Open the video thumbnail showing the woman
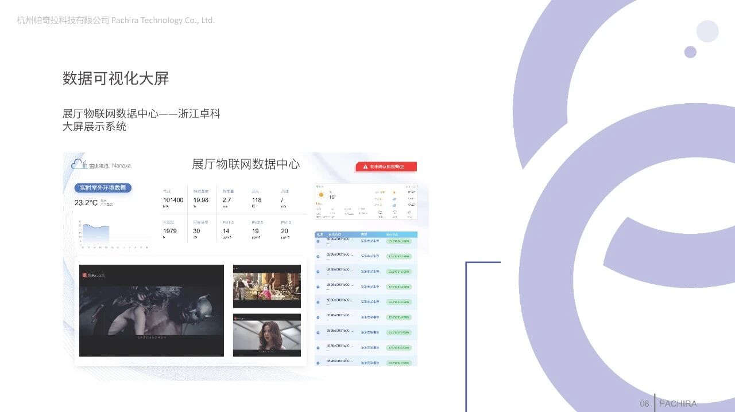The width and height of the screenshot is (735, 412). point(266,335)
